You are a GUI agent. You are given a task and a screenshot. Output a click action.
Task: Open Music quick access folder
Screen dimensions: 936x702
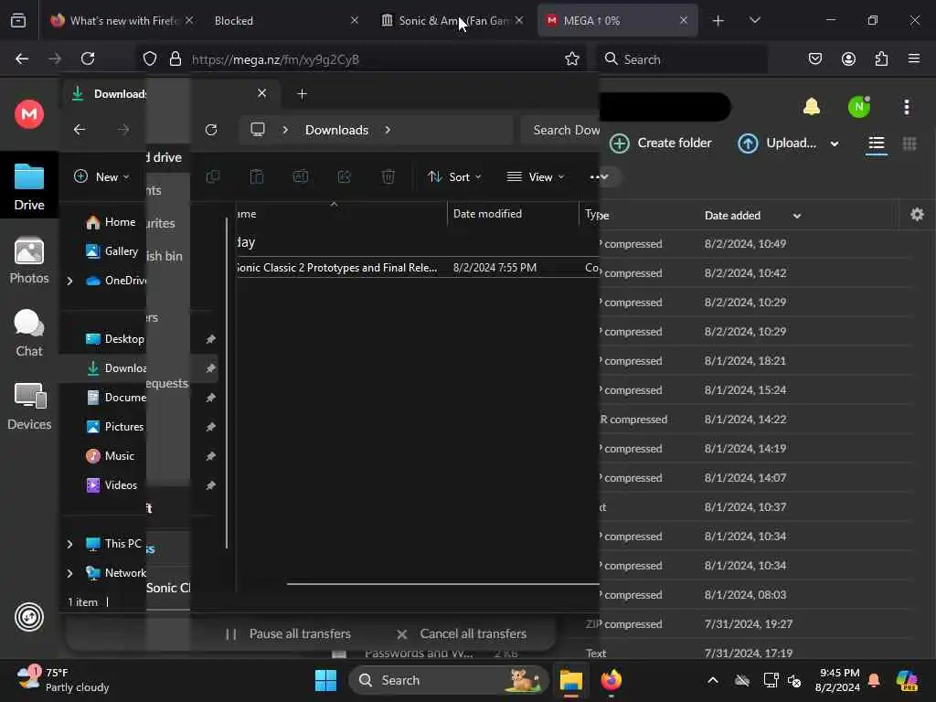pyautogui.click(x=111, y=456)
